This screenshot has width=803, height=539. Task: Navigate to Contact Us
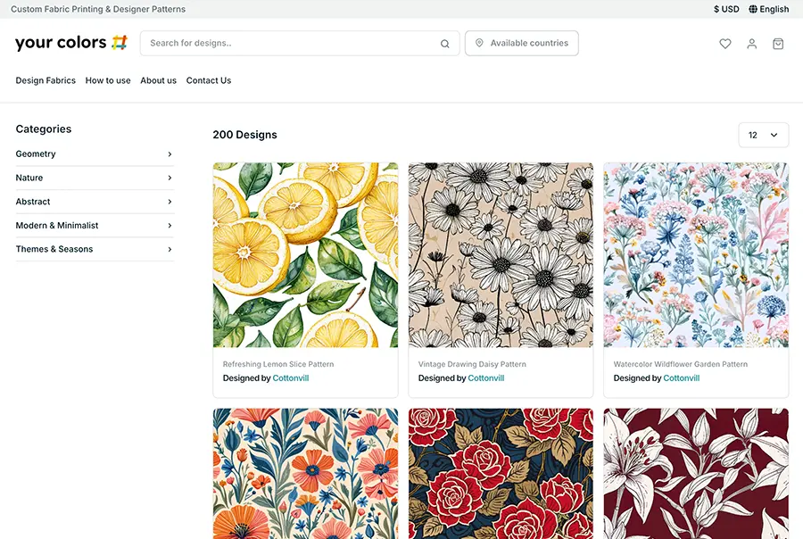coord(209,80)
